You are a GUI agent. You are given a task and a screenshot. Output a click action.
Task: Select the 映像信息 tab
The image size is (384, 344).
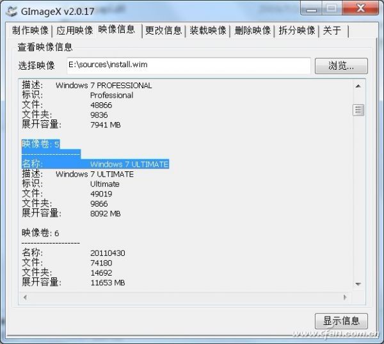pyautogui.click(x=116, y=29)
